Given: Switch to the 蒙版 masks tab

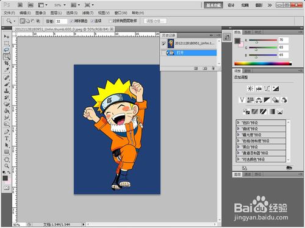Looking at the screenshot, I should 248,71.
